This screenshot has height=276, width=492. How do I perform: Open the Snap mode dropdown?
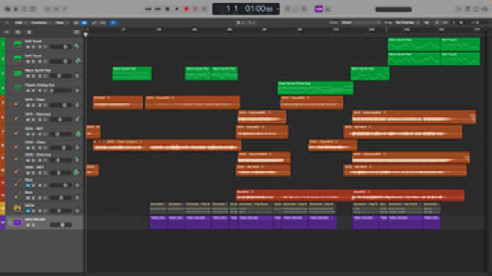[361, 22]
